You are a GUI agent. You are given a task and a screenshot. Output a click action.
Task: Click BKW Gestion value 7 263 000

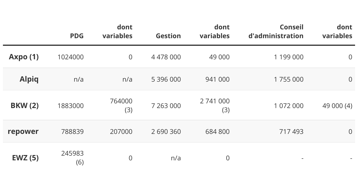coord(166,106)
